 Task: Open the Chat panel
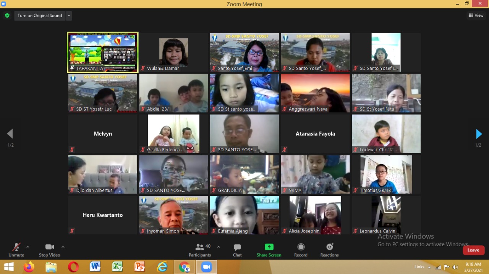(237, 250)
